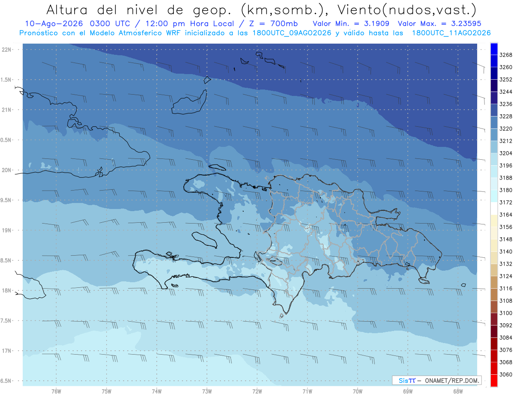Click the white swatch between 3164 and 3172
514x397 pixels.
(494, 208)
